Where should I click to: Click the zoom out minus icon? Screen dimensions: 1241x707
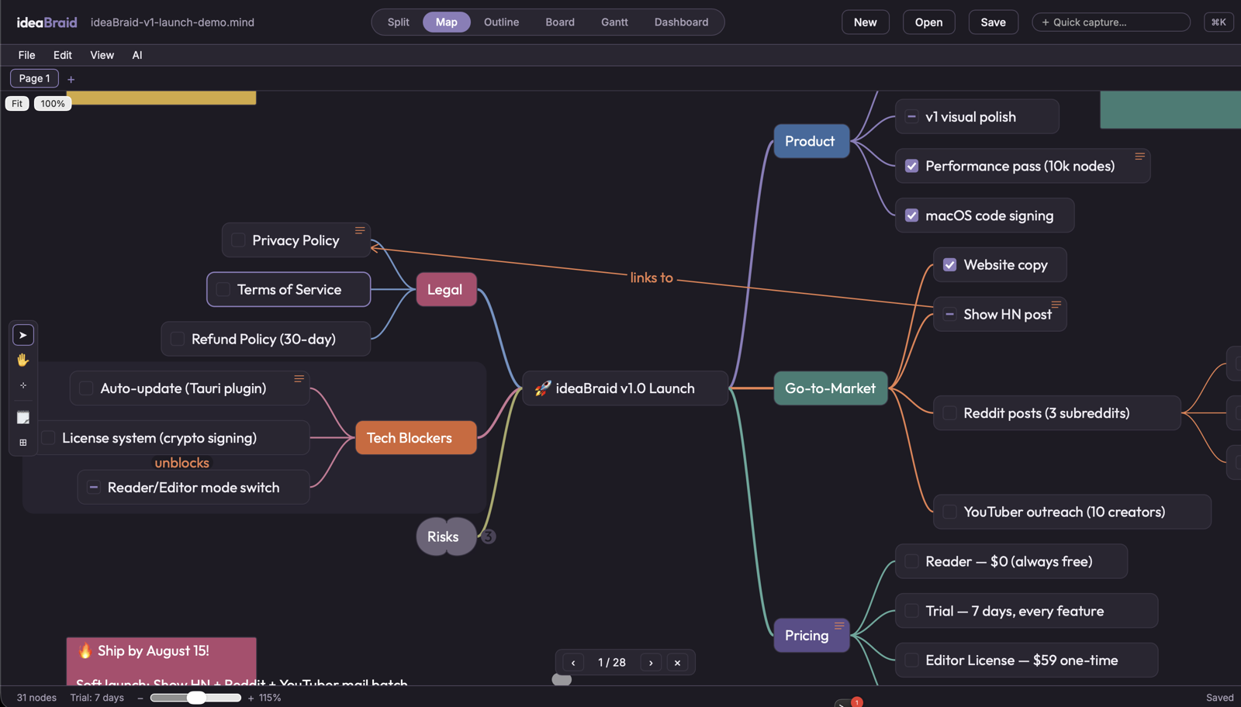pos(140,698)
